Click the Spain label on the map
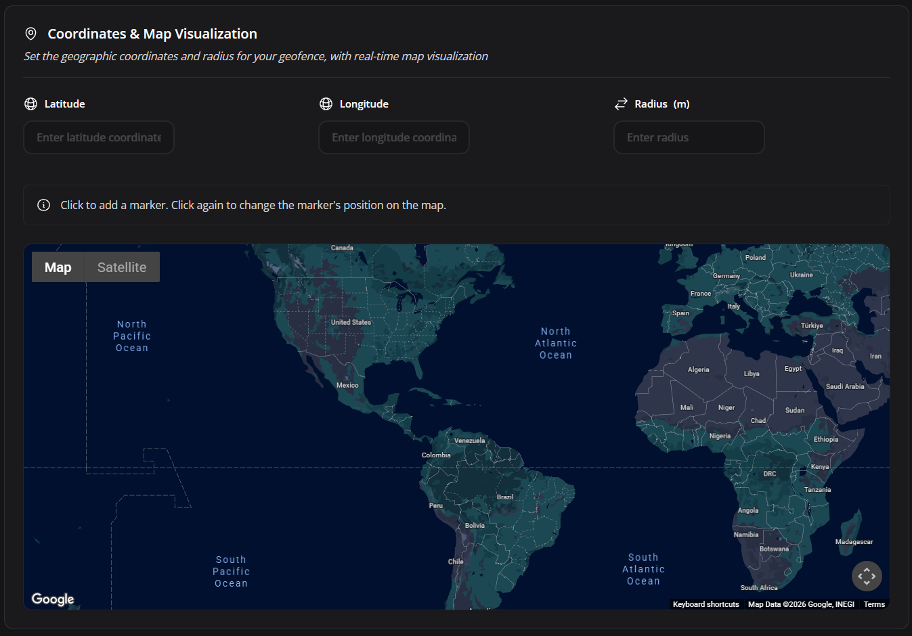This screenshot has height=636, width=912. coord(680,313)
